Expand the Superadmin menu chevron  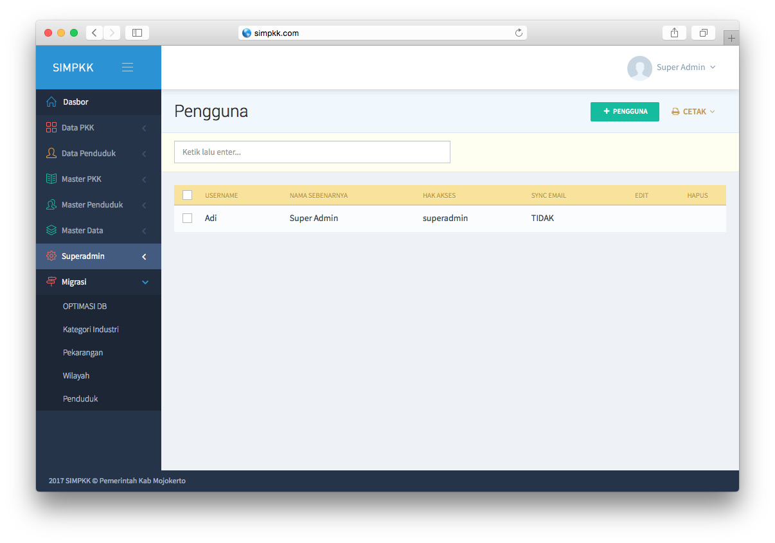145,256
